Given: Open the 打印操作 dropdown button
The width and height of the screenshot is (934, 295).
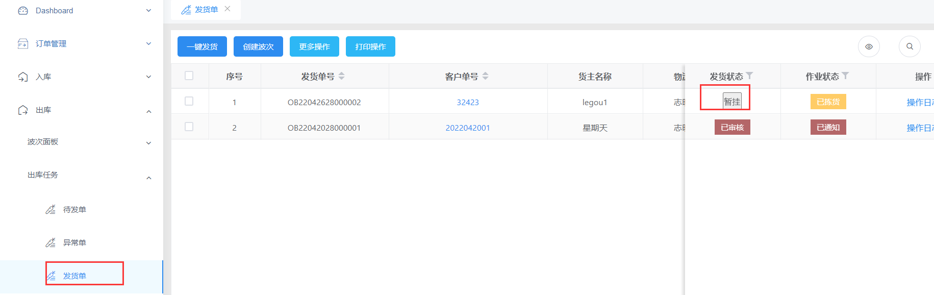Looking at the screenshot, I should click(x=370, y=46).
